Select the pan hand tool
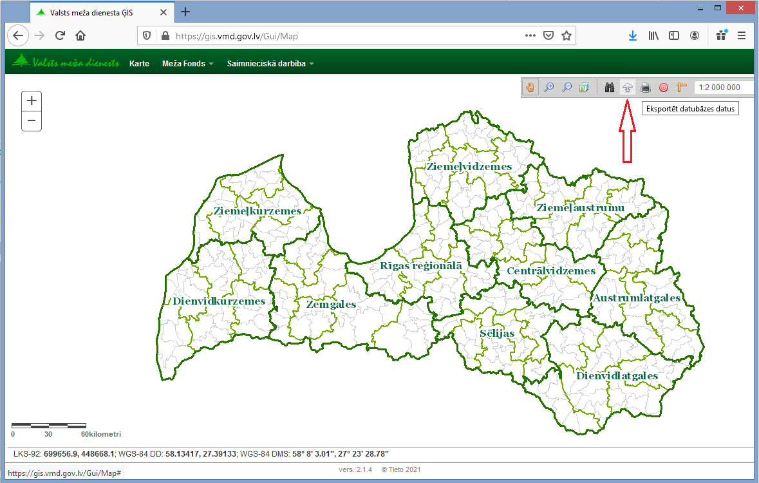 point(531,88)
